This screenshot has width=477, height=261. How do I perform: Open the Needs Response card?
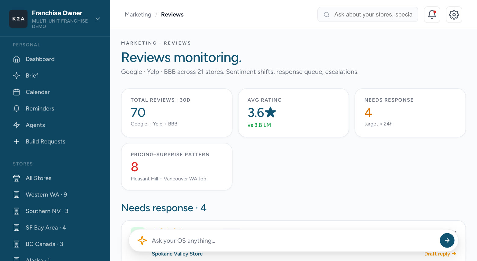point(410,113)
